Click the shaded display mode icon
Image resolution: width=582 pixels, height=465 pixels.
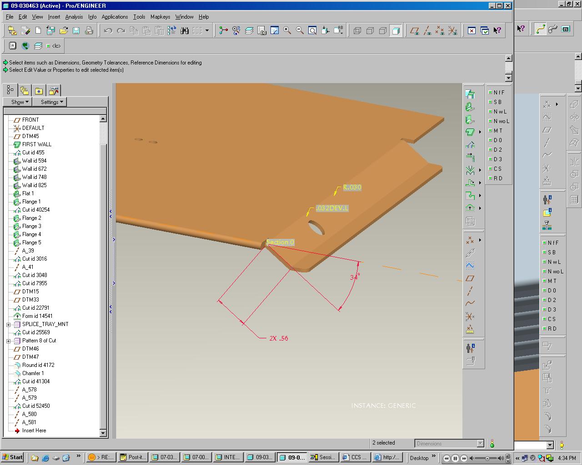(x=396, y=30)
